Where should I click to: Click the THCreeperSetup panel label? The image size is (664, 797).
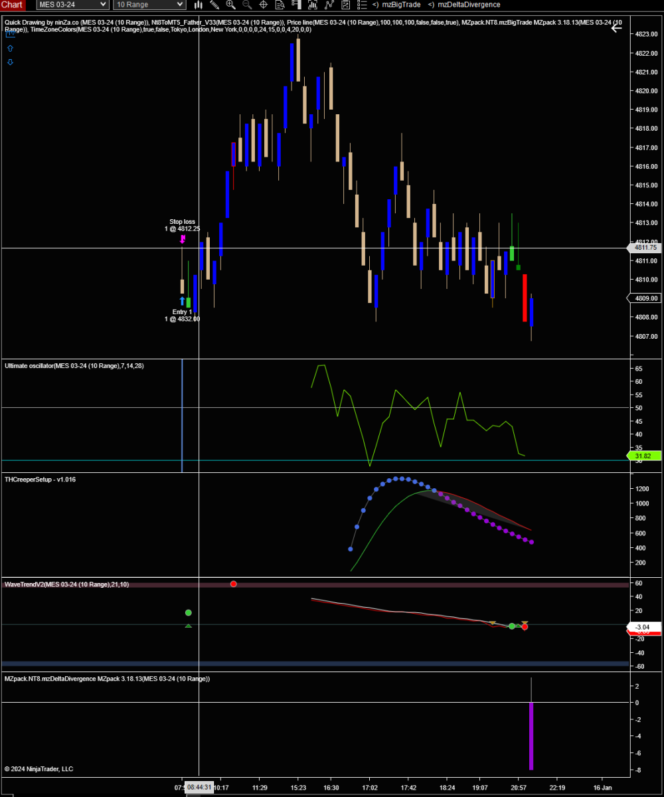click(x=40, y=479)
